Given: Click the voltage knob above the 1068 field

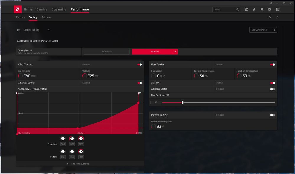Looking at the screenshot, I should coord(81,152).
